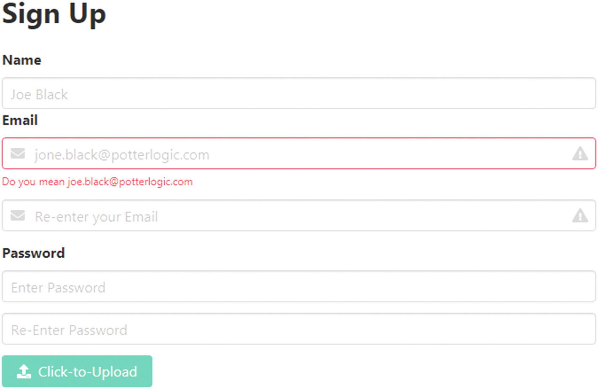Screen dimensions: 598x389
Task: Click the 'Click-to-Upload' button text
Action: click(x=88, y=372)
